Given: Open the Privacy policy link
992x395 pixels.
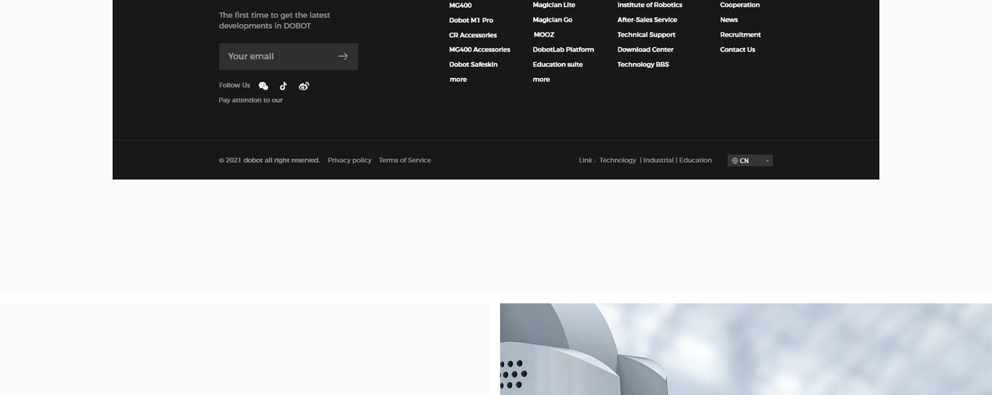Looking at the screenshot, I should tap(349, 160).
